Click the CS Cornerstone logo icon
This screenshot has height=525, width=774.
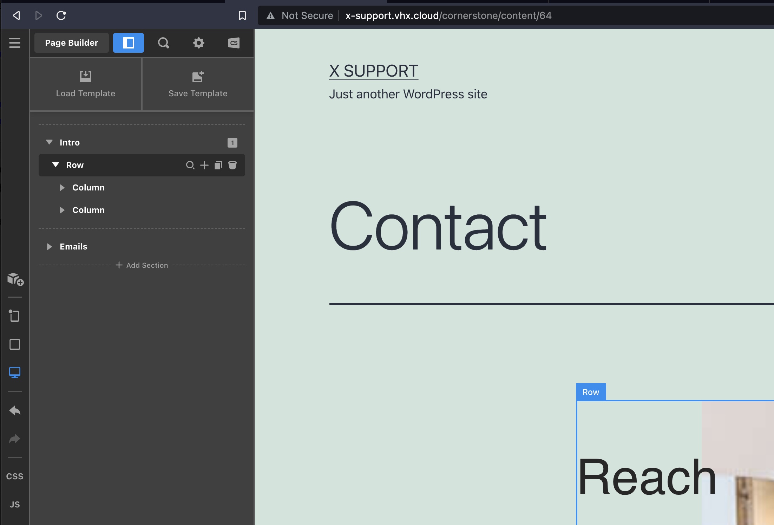[x=234, y=43]
